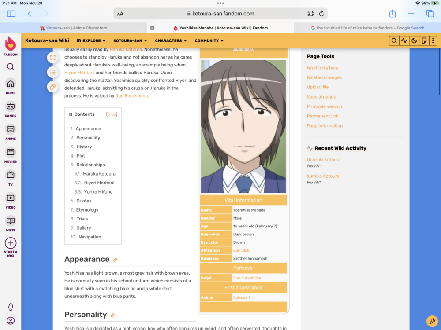The image size is (441, 330).
Task: Open the header more options menu
Action: pos(433,40)
